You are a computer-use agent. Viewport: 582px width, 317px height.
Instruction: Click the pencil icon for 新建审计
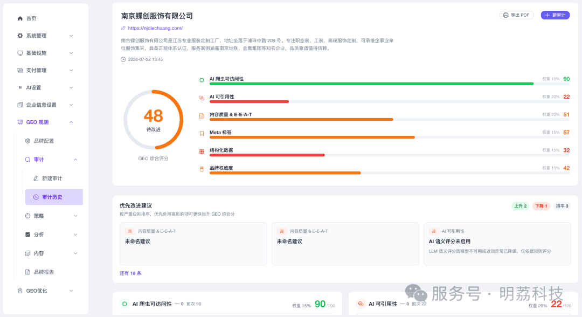point(36,178)
